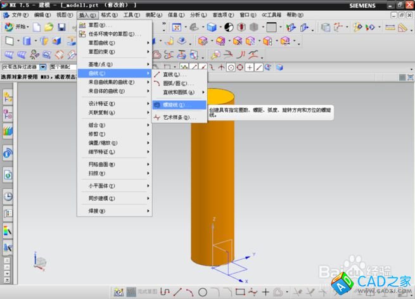Click the Helix (螺旋线) menu entry
The height and width of the screenshot is (299, 415).
point(172,105)
